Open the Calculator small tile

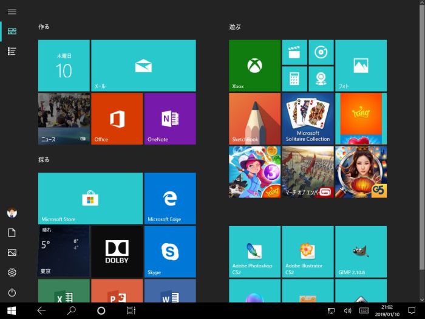coord(294,79)
